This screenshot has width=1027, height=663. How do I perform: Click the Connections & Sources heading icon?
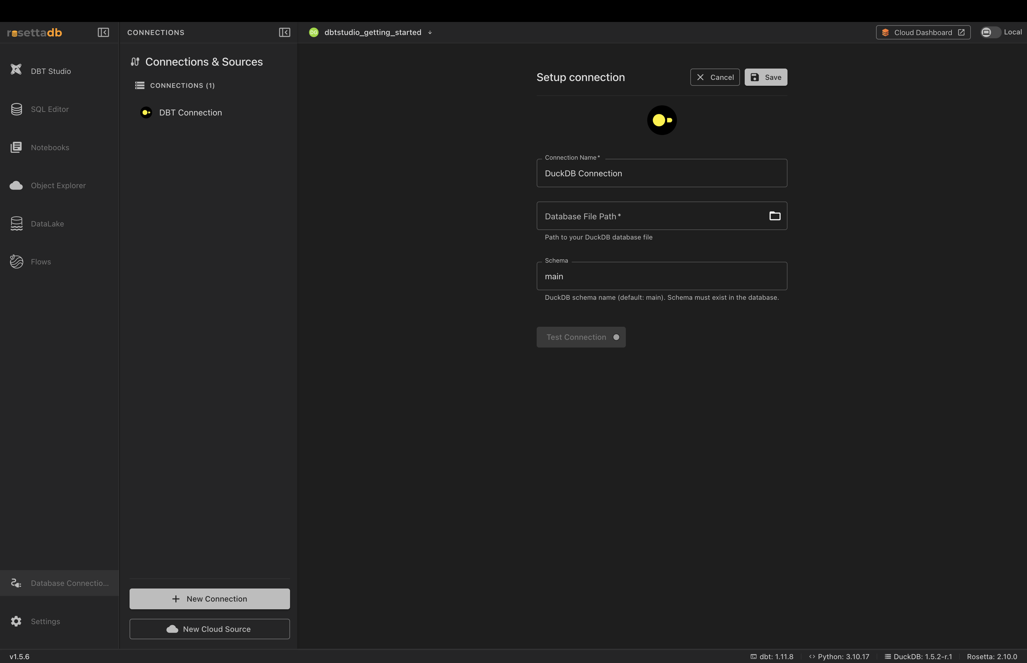(135, 61)
